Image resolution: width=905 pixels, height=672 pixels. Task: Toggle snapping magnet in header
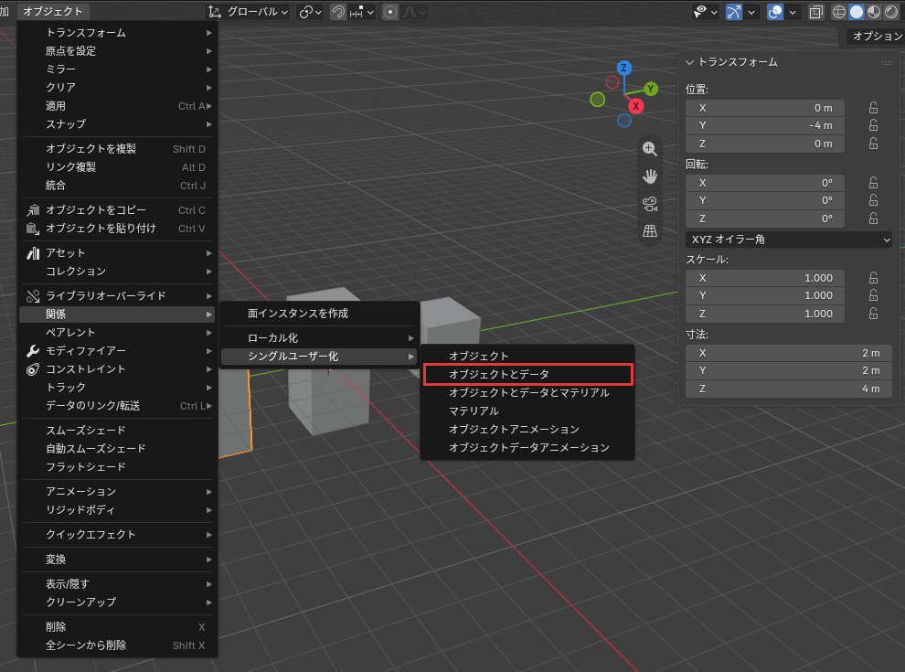338,12
